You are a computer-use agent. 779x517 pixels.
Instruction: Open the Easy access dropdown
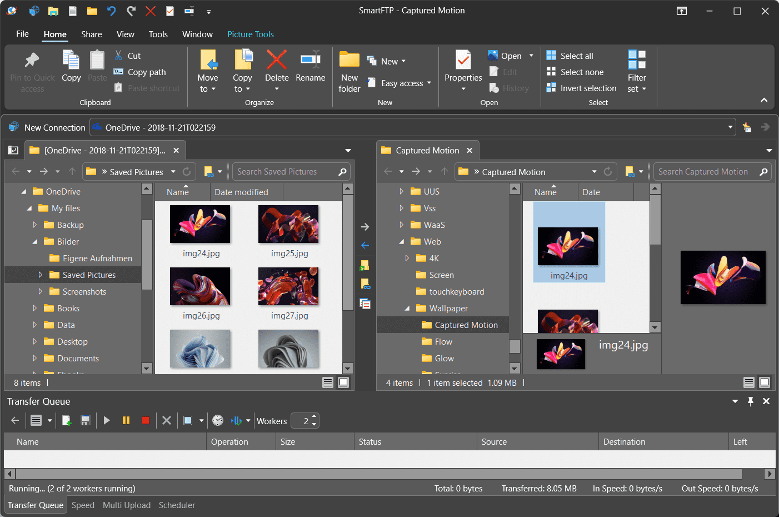coord(429,83)
